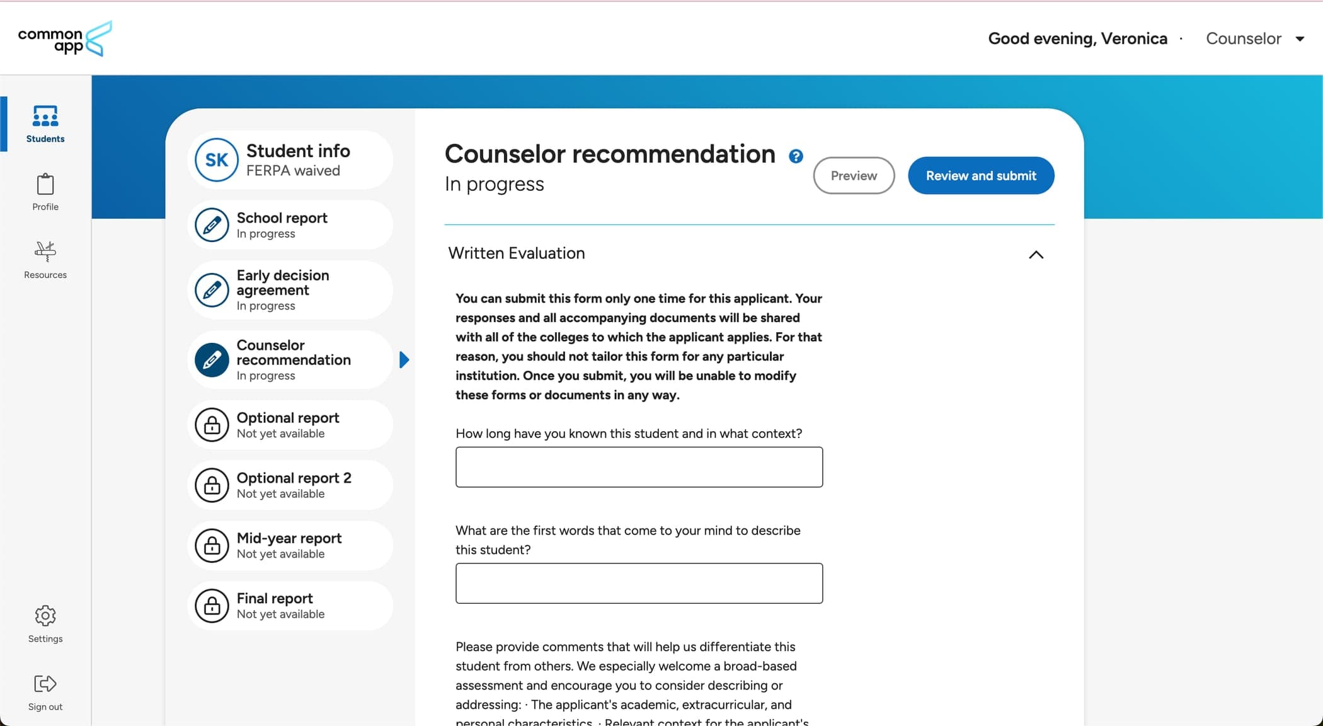Click the School report pencil icon

[x=211, y=226]
